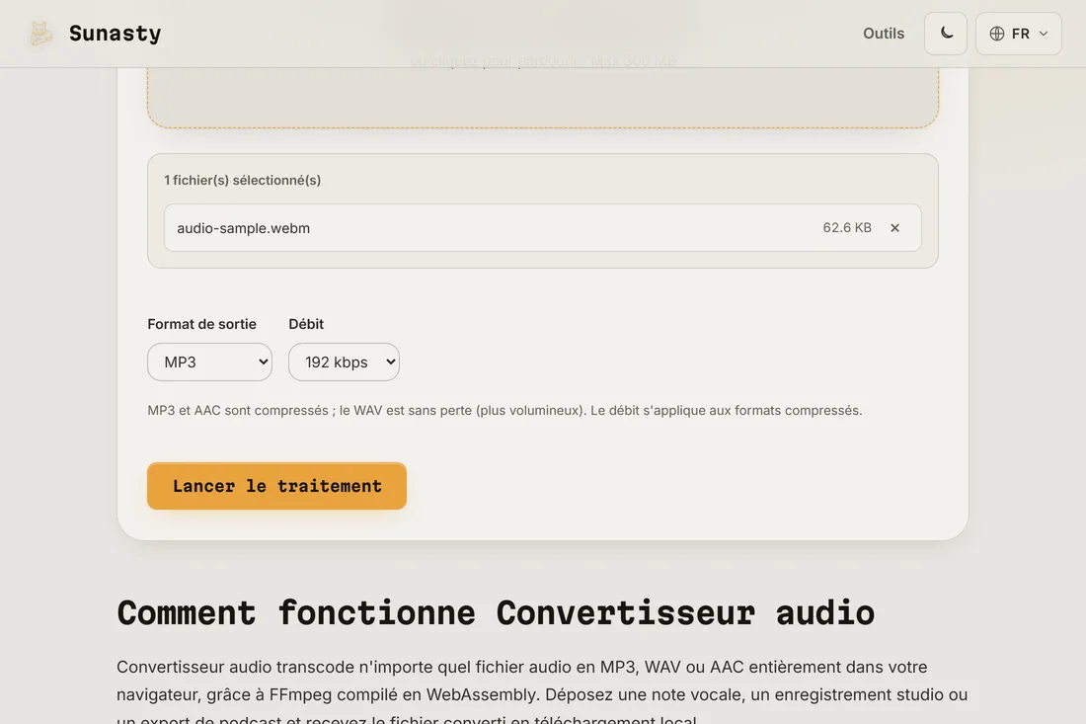The height and width of the screenshot is (724, 1086).
Task: Click the globe icon in language button
Action: 997,34
